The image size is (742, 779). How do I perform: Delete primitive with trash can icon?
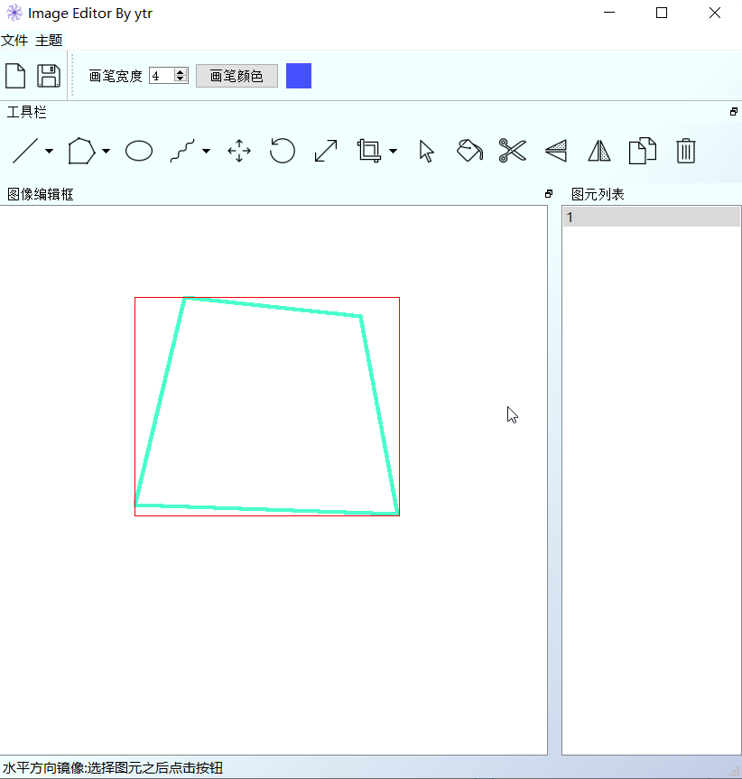coord(685,151)
